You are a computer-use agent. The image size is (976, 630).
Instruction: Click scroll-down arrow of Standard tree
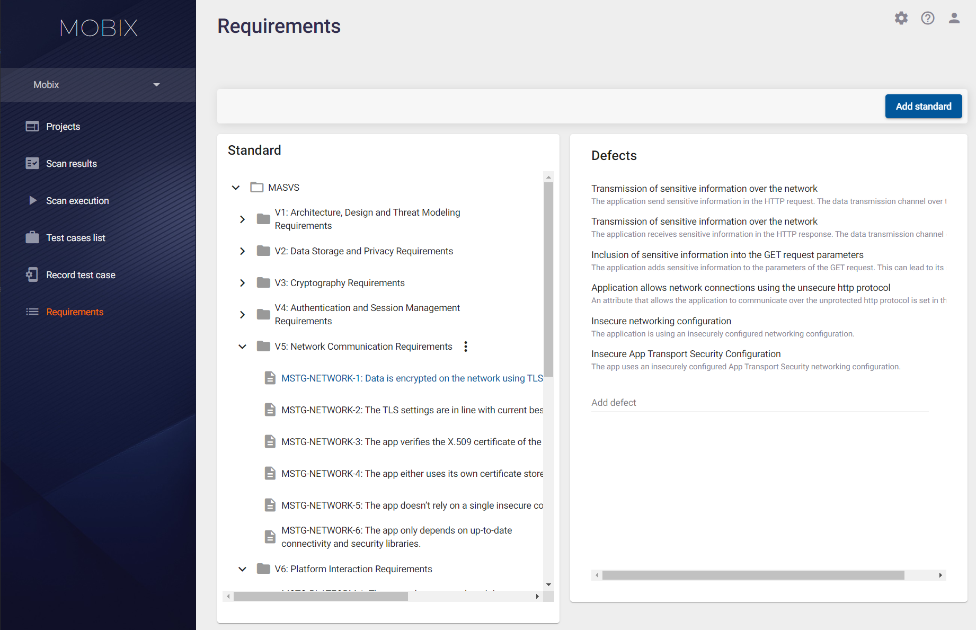click(x=548, y=584)
